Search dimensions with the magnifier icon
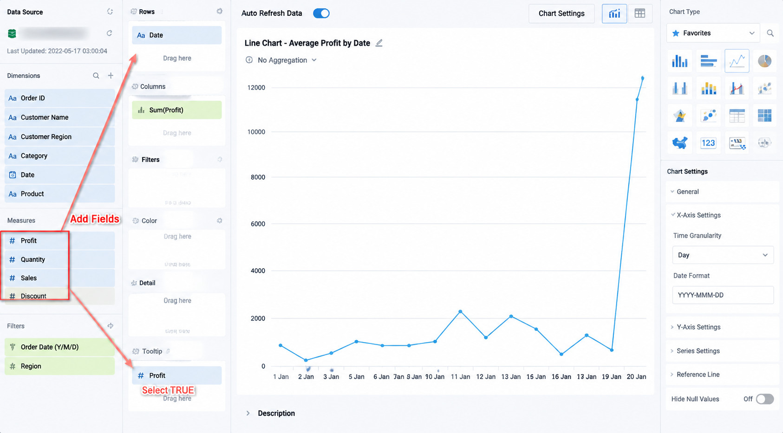 [x=96, y=76]
